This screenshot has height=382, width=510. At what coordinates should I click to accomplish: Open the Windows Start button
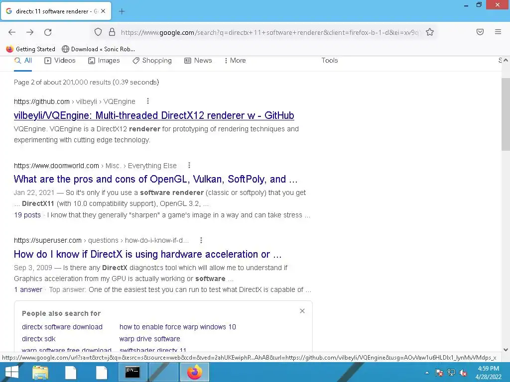coord(12,372)
